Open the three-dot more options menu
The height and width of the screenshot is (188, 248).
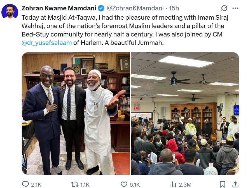[235, 8]
